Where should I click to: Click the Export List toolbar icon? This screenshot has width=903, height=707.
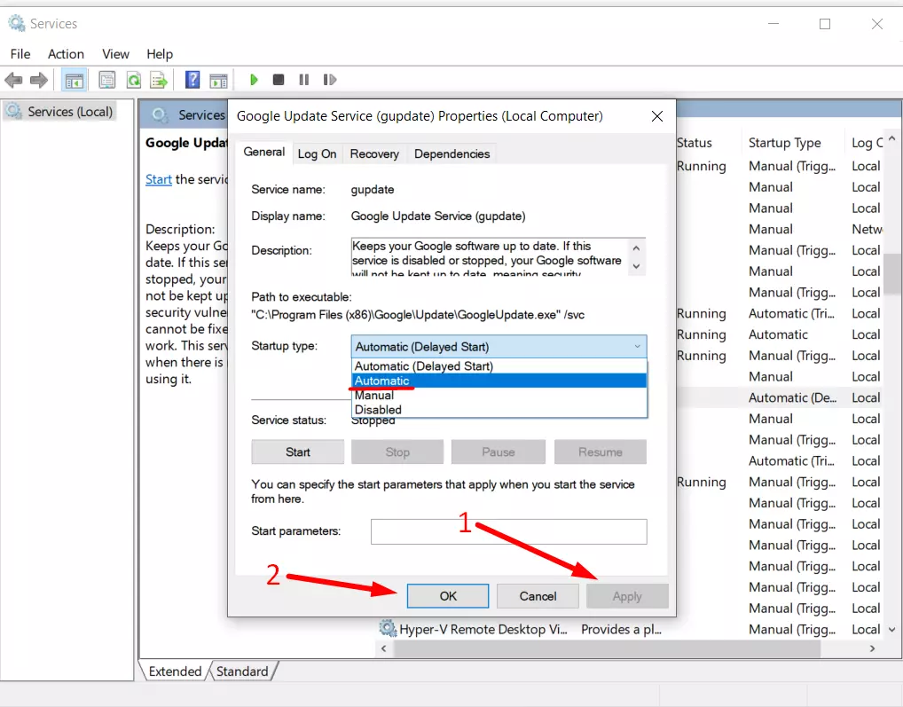click(x=159, y=80)
